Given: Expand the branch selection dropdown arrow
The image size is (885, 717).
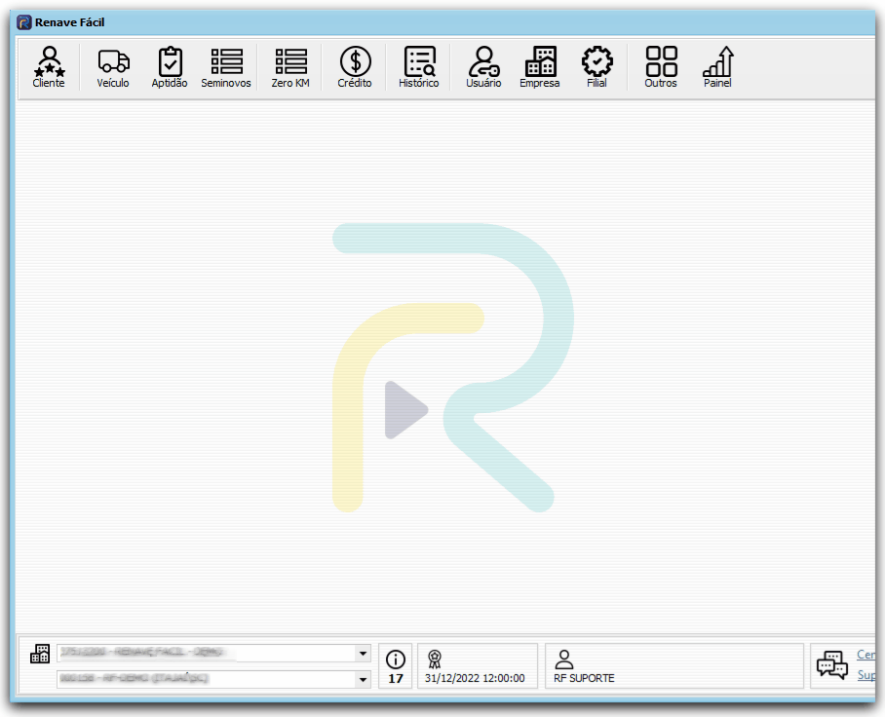Looking at the screenshot, I should tap(364, 679).
